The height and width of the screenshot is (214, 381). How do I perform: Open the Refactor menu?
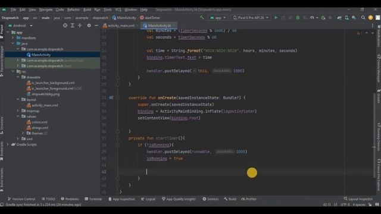73,10
